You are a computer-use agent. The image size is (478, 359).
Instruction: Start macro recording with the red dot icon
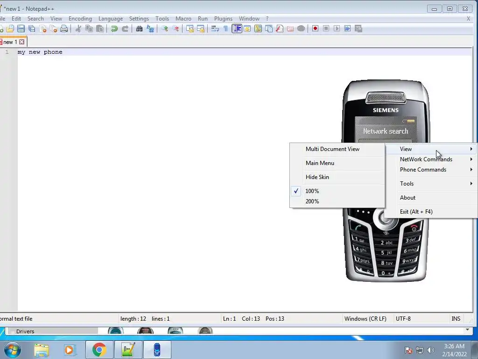coord(315,29)
